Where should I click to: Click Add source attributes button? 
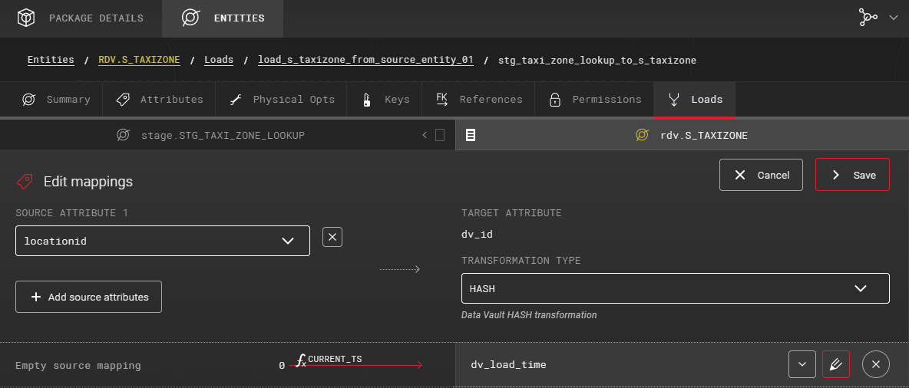pyautogui.click(x=88, y=297)
